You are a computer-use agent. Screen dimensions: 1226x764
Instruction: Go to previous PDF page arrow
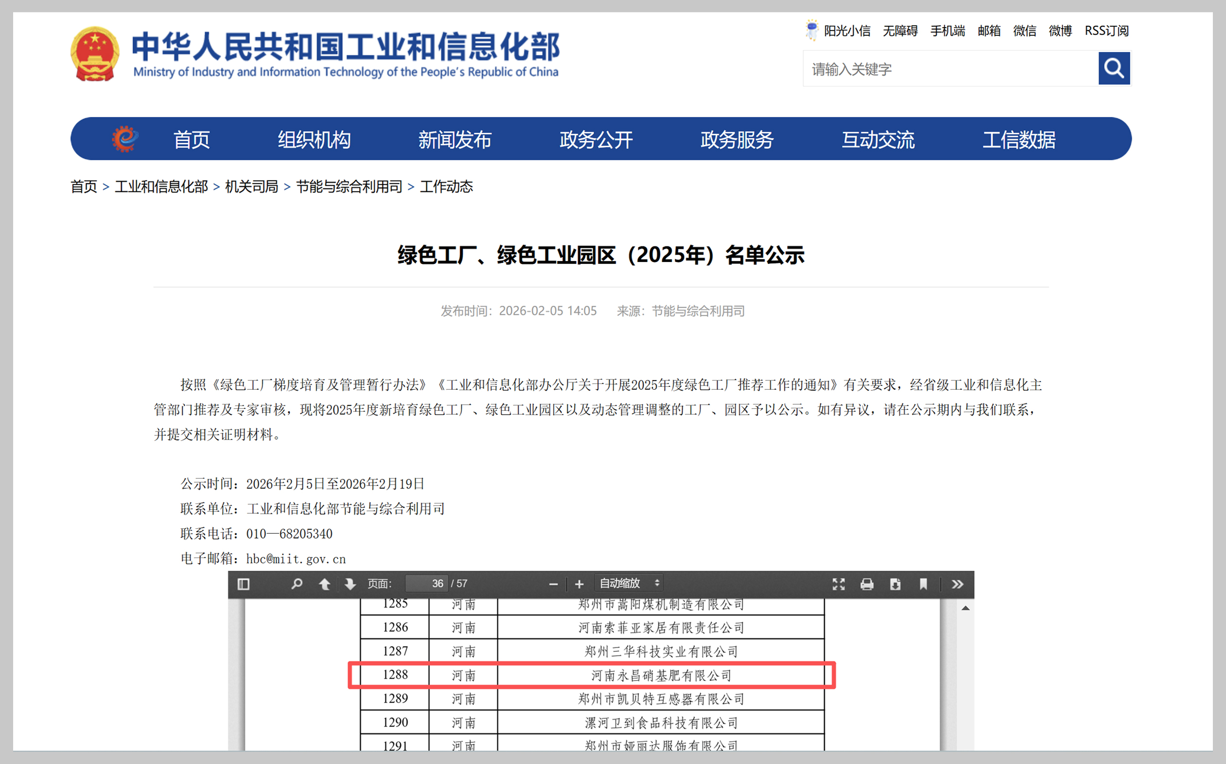coord(324,584)
